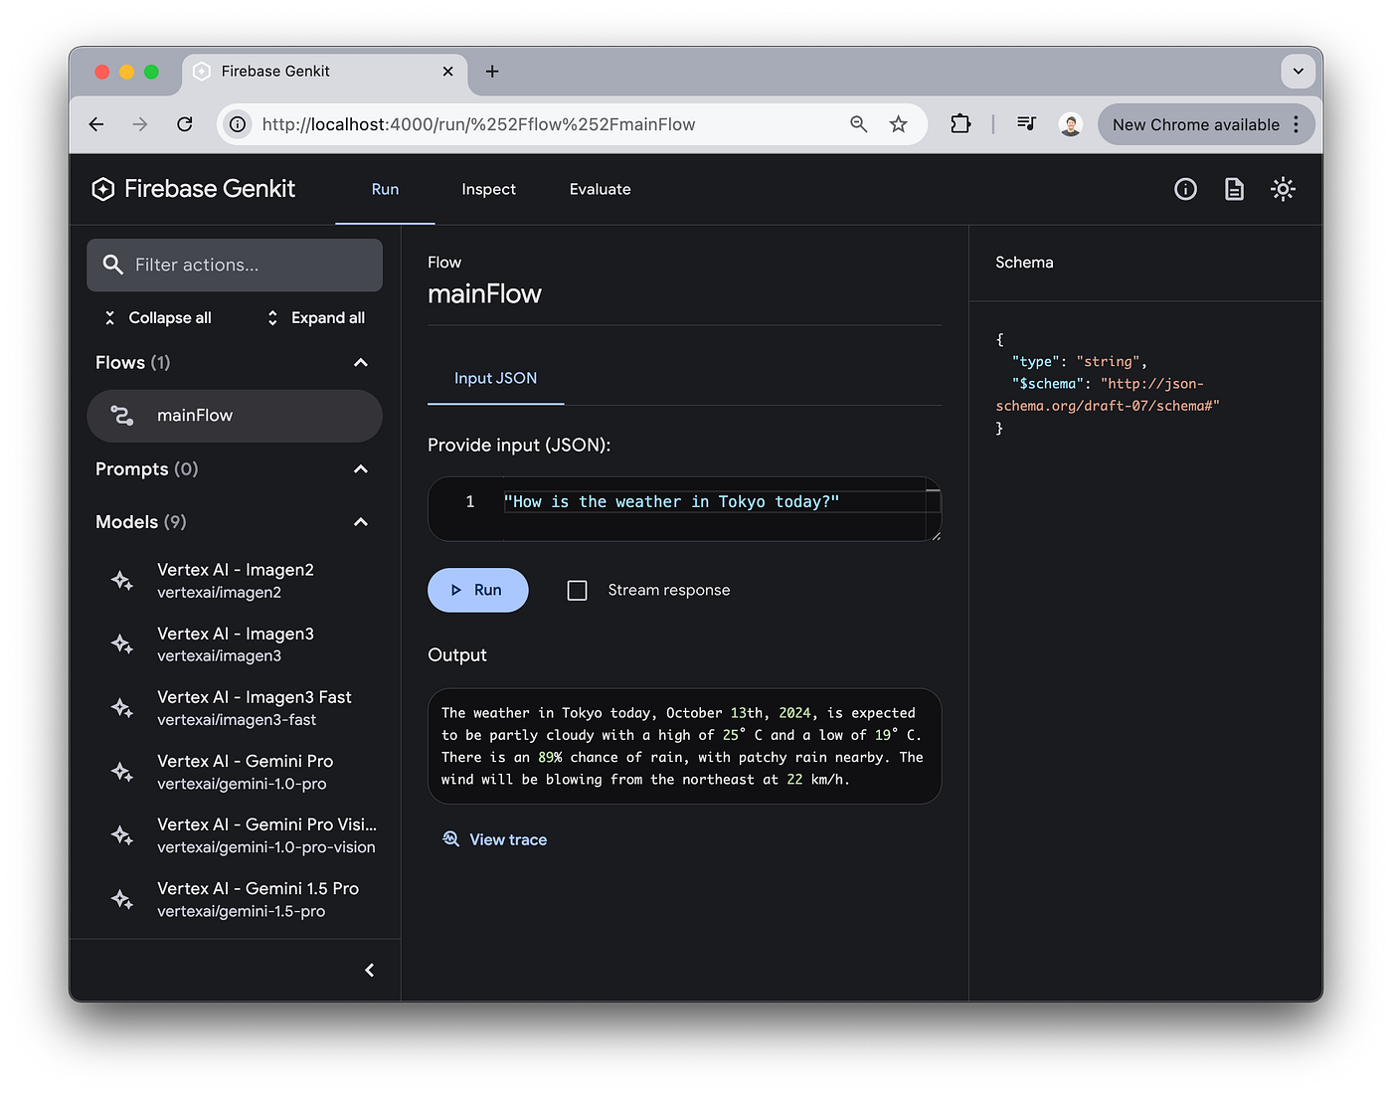Open the View trace link
This screenshot has height=1093, width=1392.
tap(495, 839)
